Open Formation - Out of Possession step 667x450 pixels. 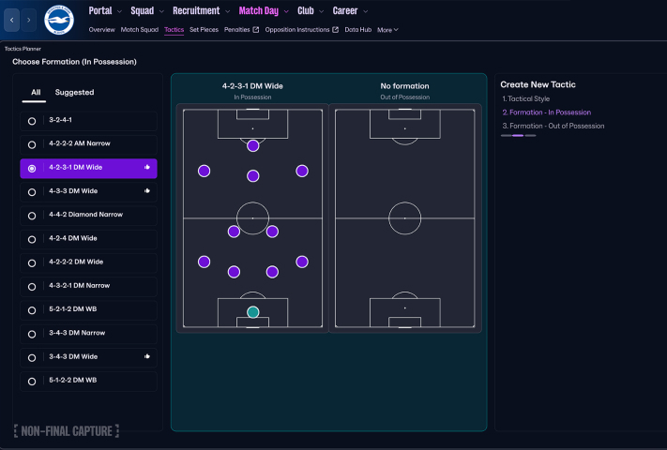pyautogui.click(x=553, y=126)
